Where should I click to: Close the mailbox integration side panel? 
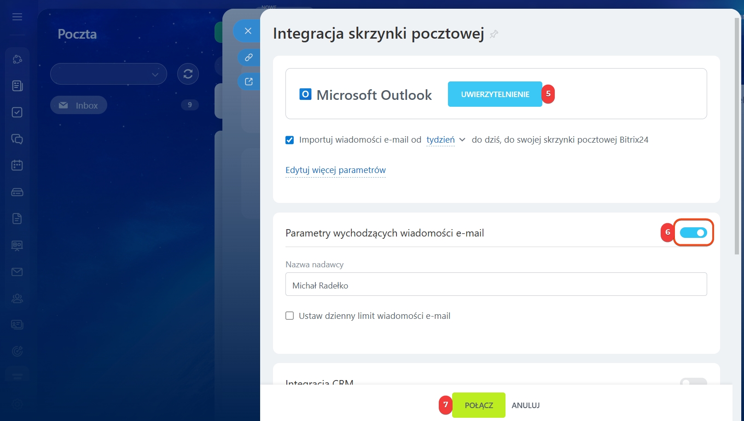(248, 31)
